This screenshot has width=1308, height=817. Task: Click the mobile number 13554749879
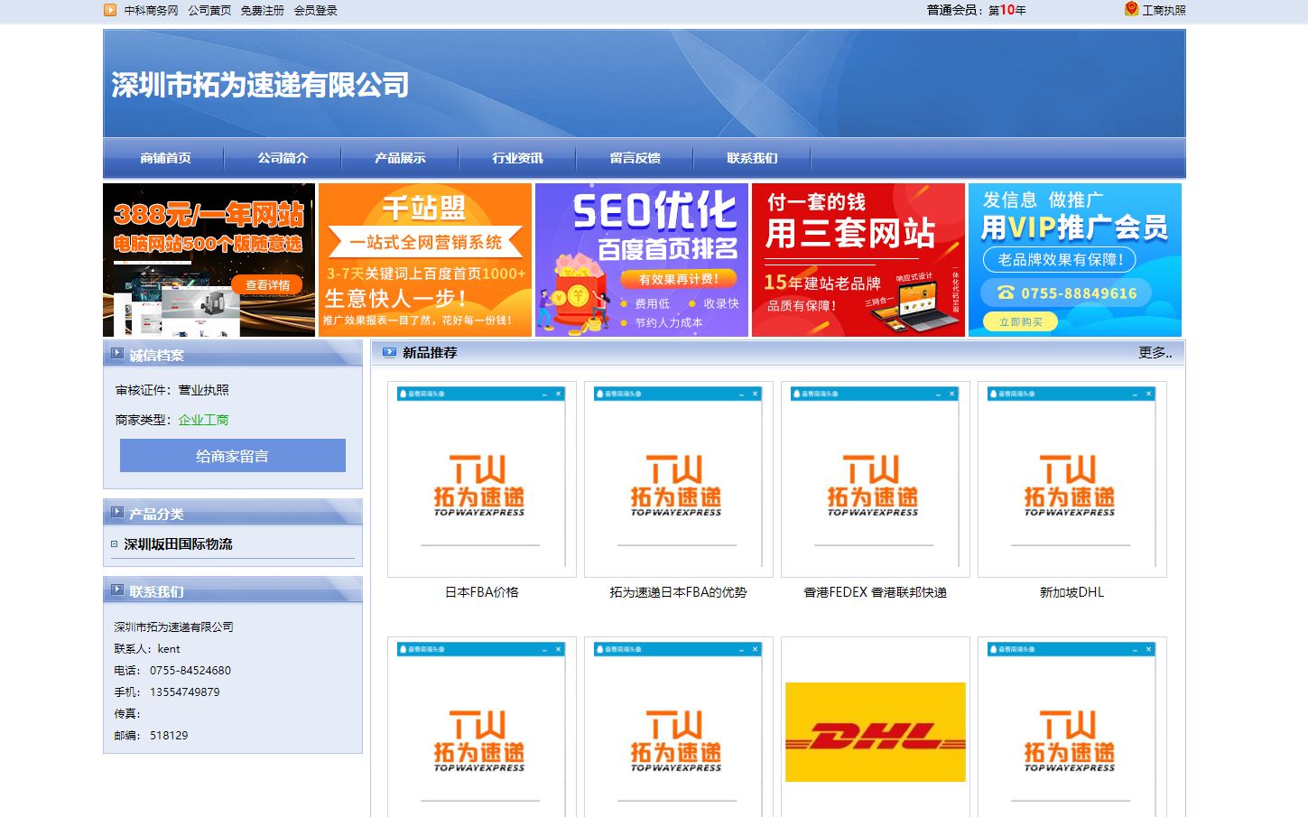(x=185, y=692)
